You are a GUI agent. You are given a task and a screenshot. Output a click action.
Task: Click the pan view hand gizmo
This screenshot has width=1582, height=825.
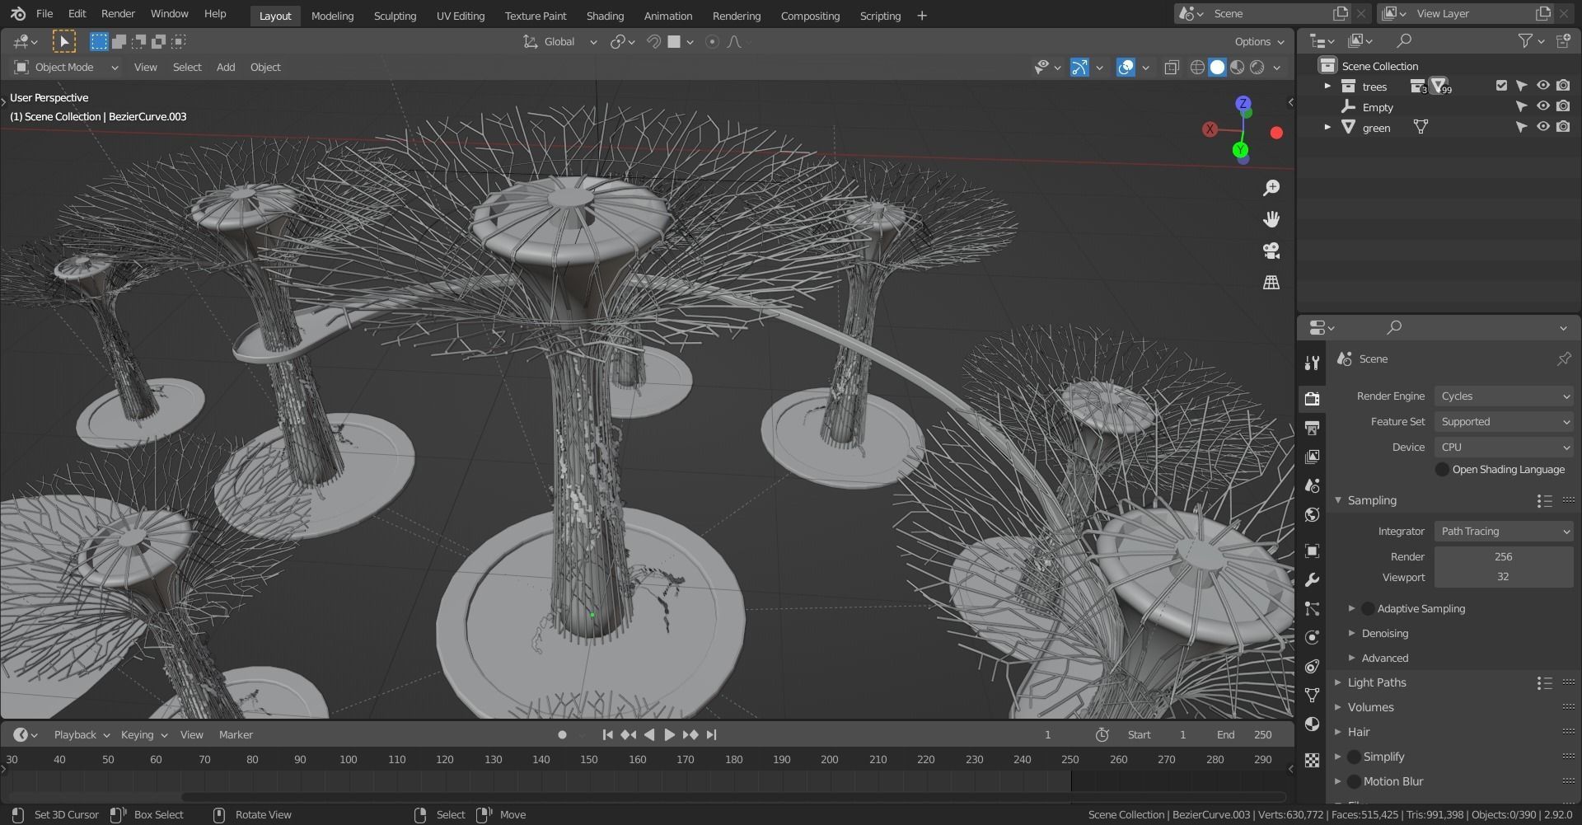[1271, 219]
